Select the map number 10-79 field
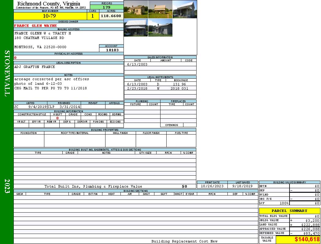Screen dimensions: 321x244 pyautogui.click(x=50, y=16)
